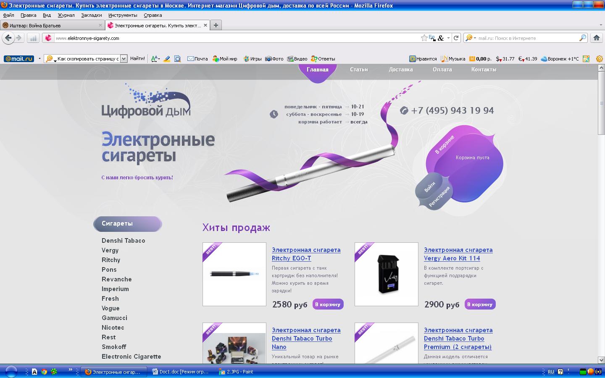Click the euro exchange rate 41.39
The height and width of the screenshot is (378, 605).
(x=528, y=59)
